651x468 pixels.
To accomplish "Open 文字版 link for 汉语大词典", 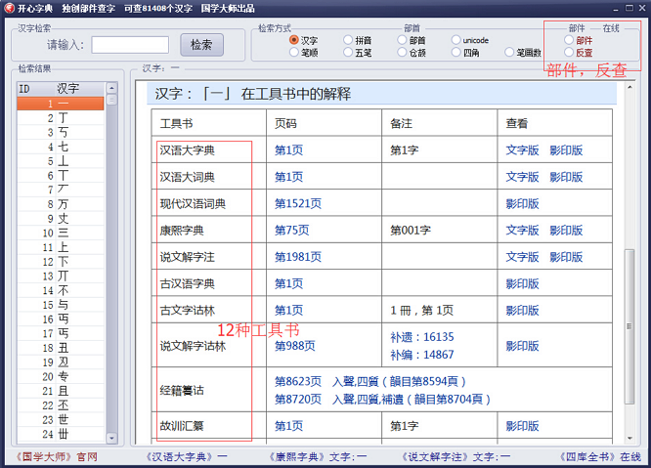I will (x=522, y=177).
